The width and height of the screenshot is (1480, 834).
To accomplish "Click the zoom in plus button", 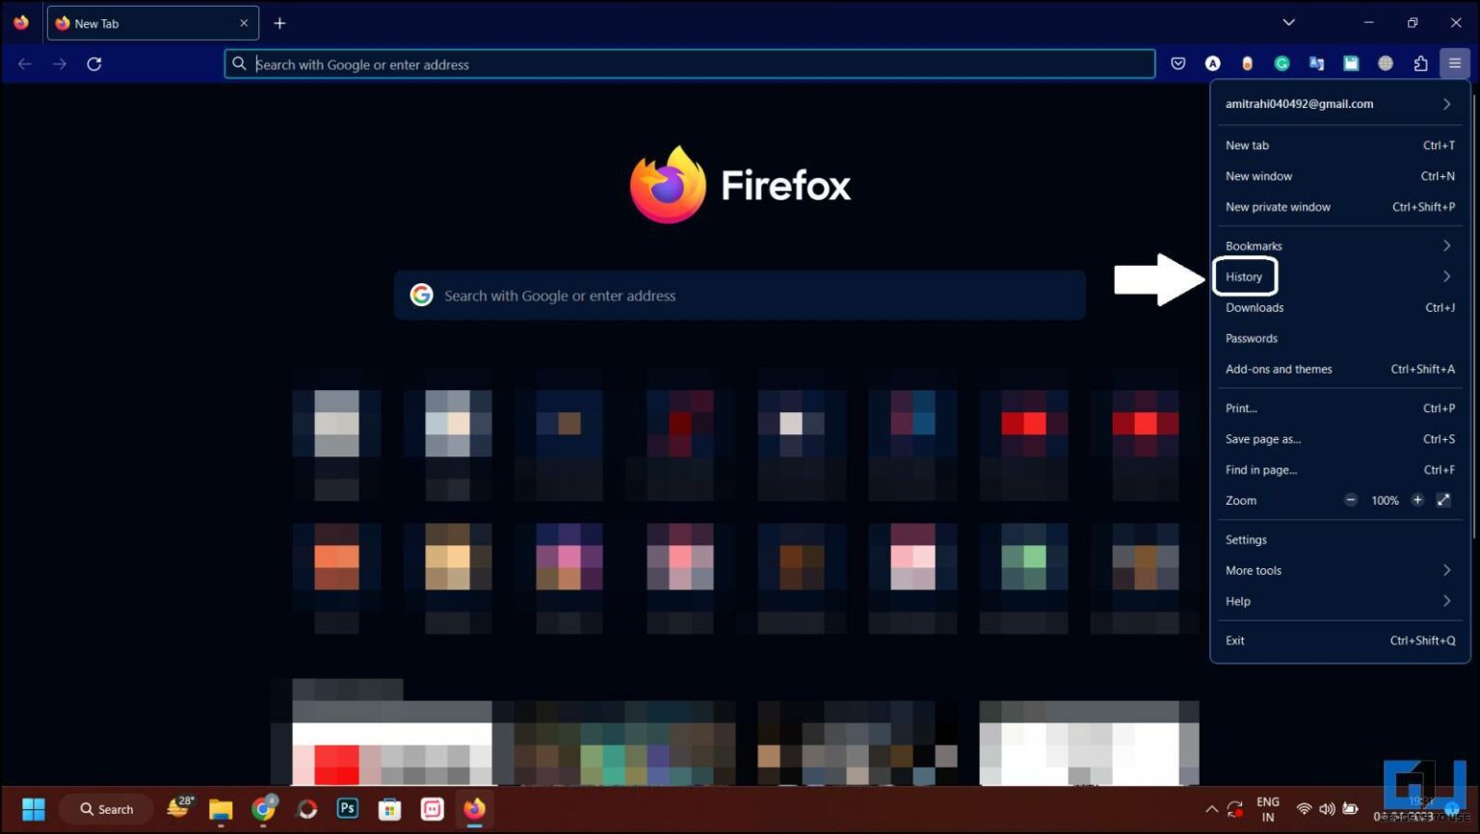I will click(x=1417, y=500).
